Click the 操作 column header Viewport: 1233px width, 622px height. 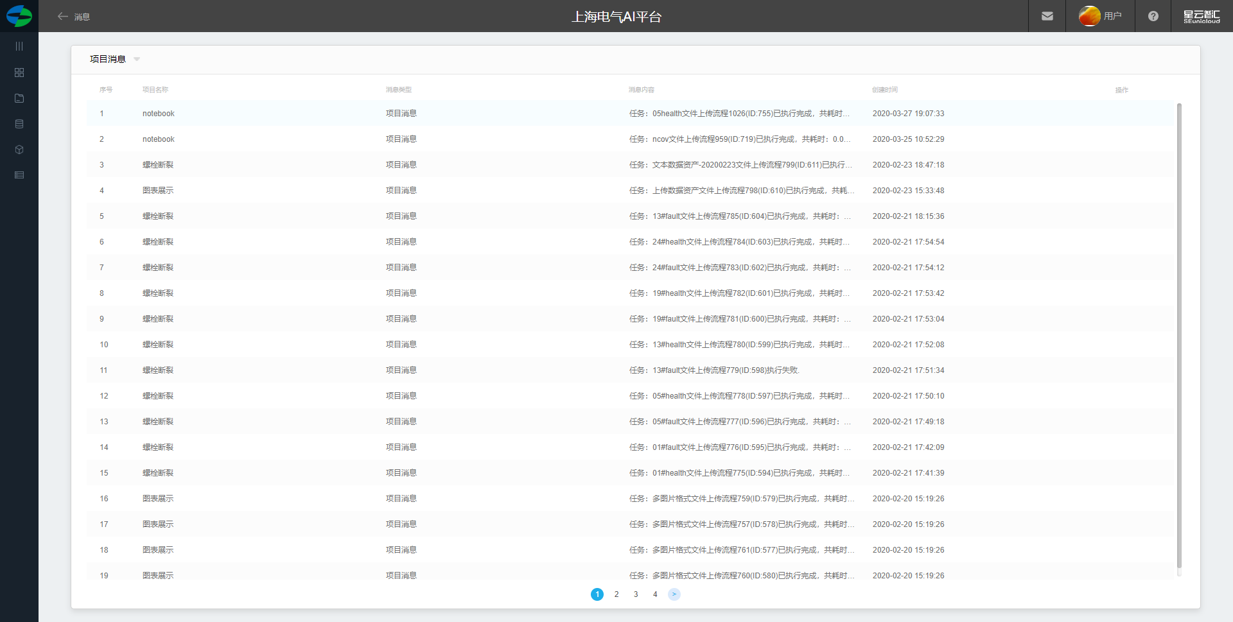[x=1122, y=90]
